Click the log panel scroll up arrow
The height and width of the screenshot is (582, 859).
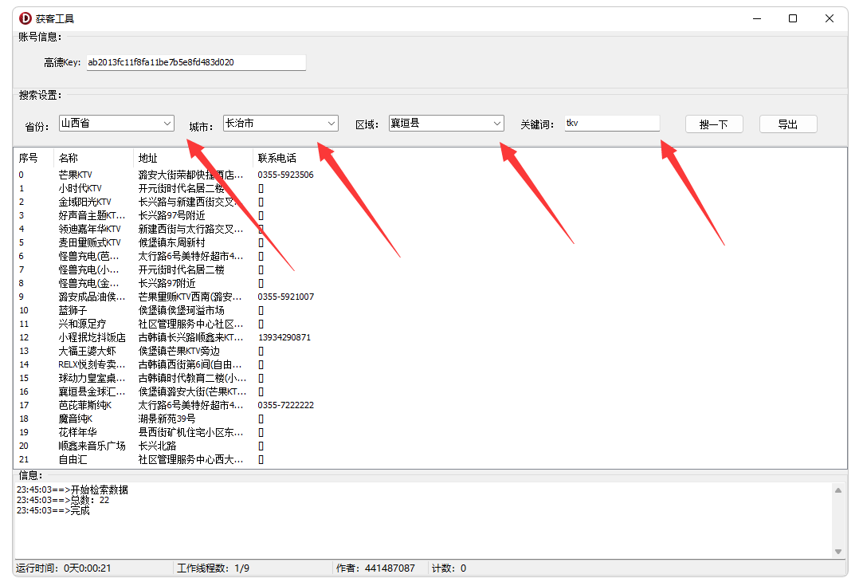(837, 491)
